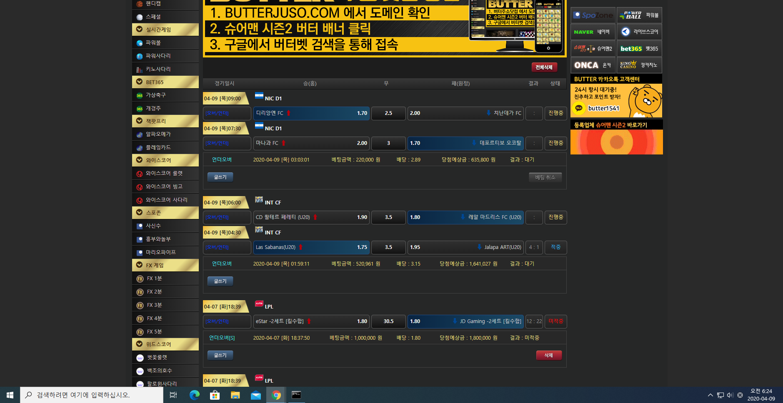
Task: Open Chrome in the taskbar
Action: click(276, 395)
